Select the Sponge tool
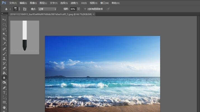Screen dimensions: 200x112 [x=4, y=83]
